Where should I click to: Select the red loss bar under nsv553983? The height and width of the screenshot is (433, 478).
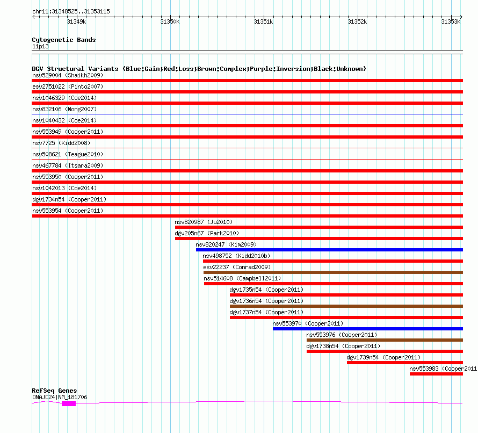pos(436,374)
